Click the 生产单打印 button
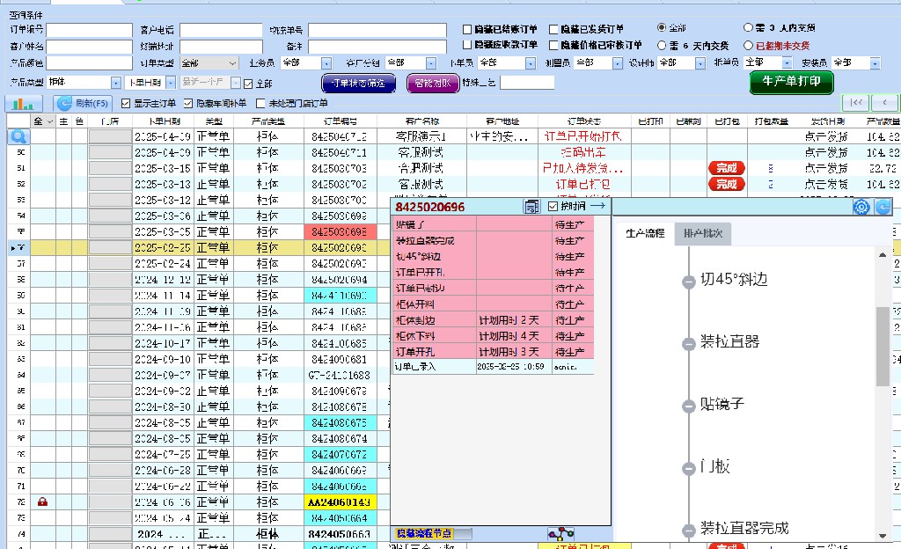Image resolution: width=901 pixels, height=549 pixels. tap(791, 82)
